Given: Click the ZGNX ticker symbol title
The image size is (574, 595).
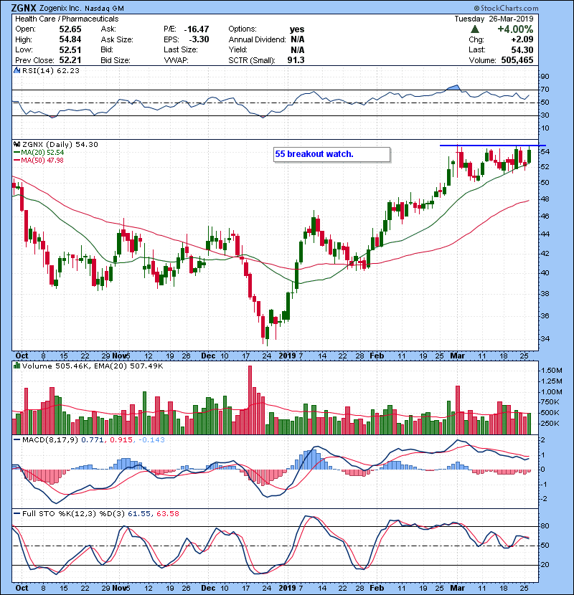Looking at the screenshot, I should coord(24,8).
